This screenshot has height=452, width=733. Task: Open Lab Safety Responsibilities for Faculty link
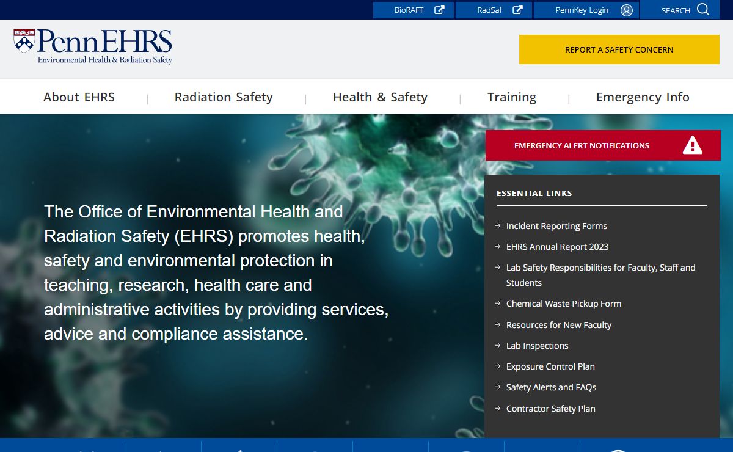pyautogui.click(x=601, y=275)
